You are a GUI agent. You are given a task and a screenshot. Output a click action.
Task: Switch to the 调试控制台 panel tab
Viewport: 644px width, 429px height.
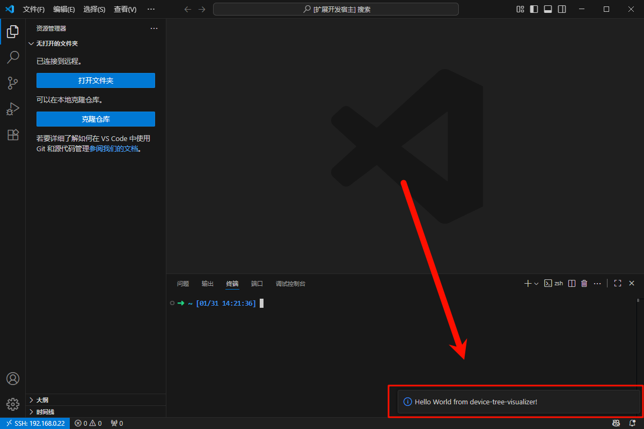[290, 284]
